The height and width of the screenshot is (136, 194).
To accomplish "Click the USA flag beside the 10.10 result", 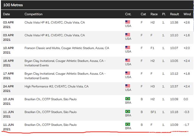I will tap(128, 35).
